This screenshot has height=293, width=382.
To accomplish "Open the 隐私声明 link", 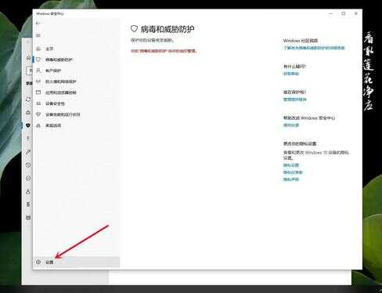I will 291,179.
